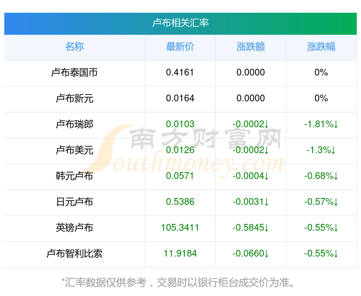Click the 卢布新元 row name

click(74, 98)
